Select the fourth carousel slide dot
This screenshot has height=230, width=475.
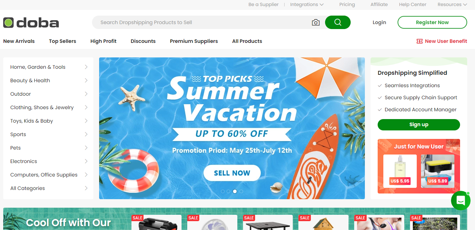click(241, 191)
